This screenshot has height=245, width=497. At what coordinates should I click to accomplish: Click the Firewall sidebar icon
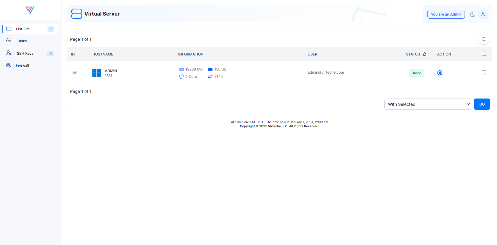coord(9,65)
